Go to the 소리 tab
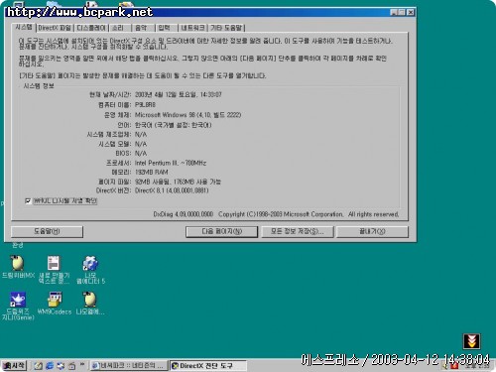Image resolution: width=496 pixels, height=372 pixels. pyautogui.click(x=120, y=28)
